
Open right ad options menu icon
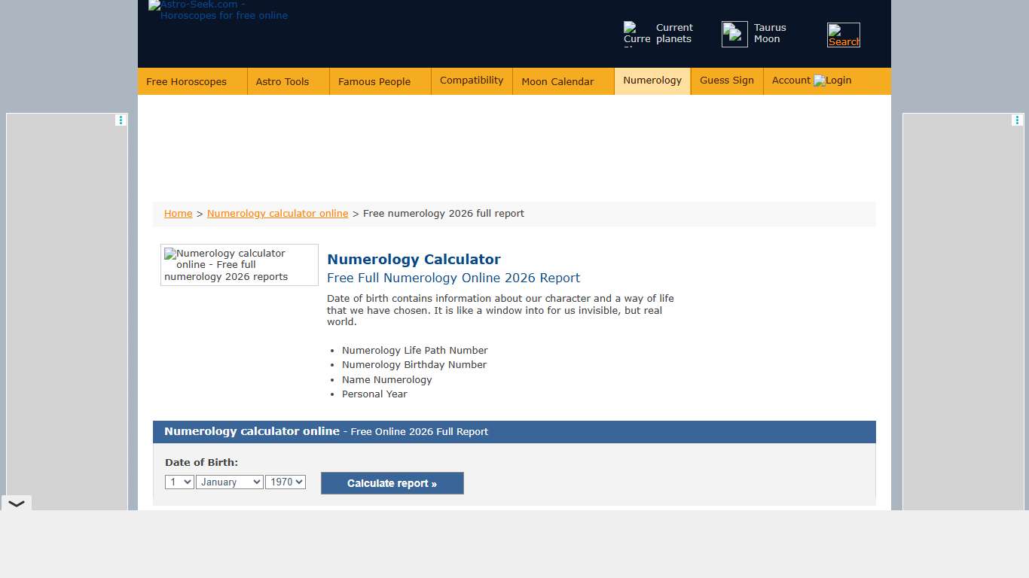click(1017, 120)
